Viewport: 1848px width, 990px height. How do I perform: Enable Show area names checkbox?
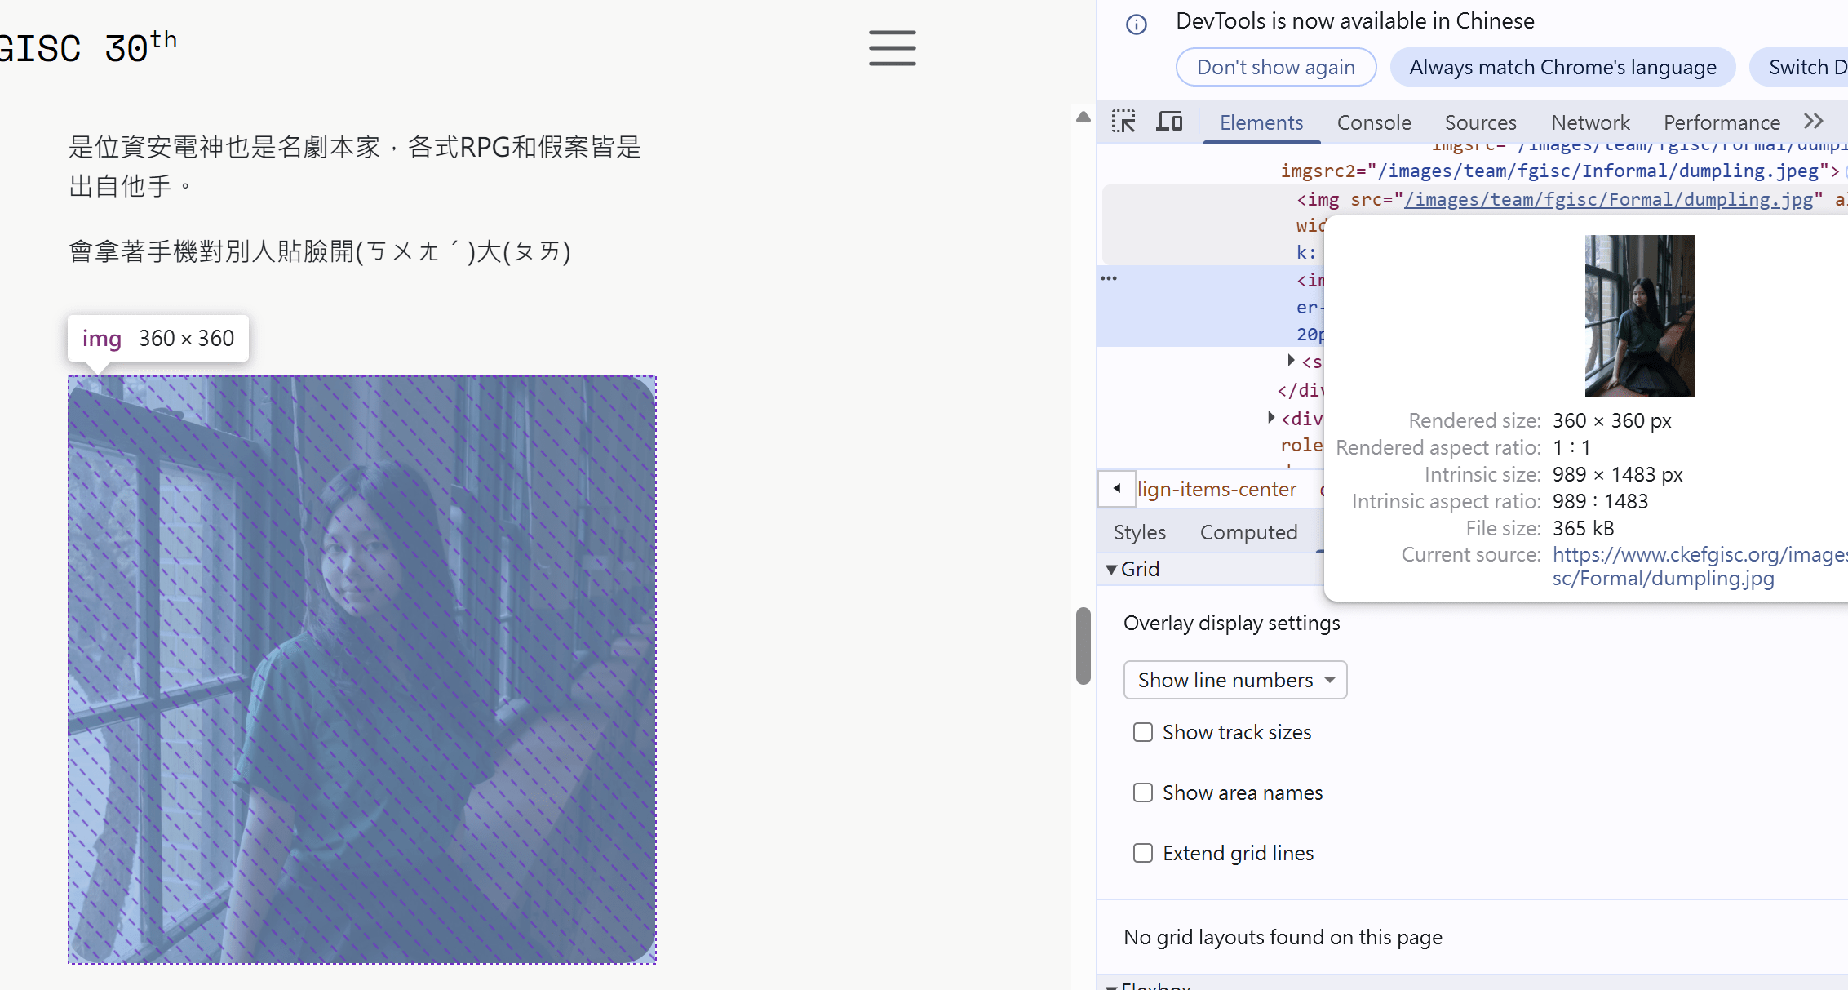tap(1143, 792)
